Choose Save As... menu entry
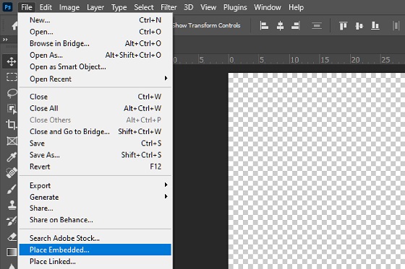Viewport: 405px width, 269px height. tap(95, 155)
